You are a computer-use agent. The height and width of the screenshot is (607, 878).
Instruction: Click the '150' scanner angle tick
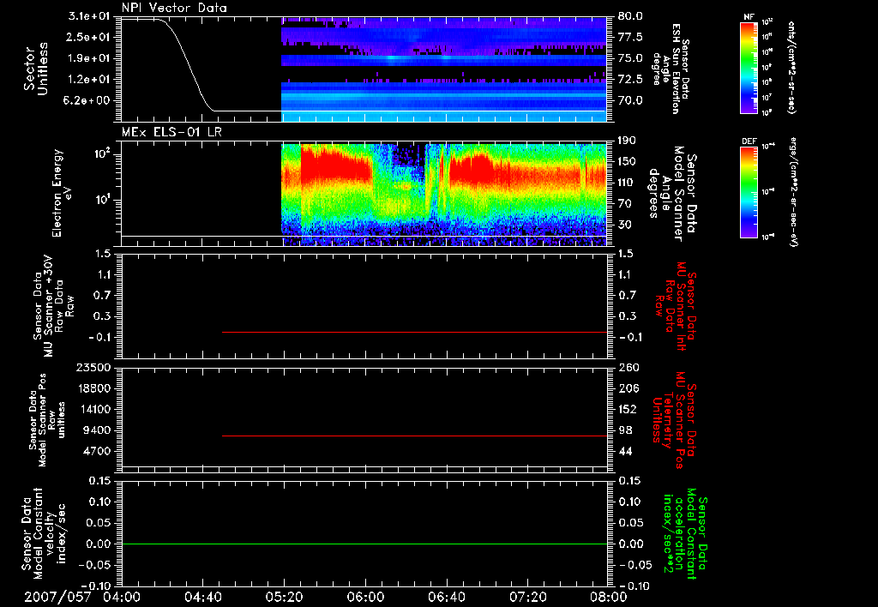627,161
